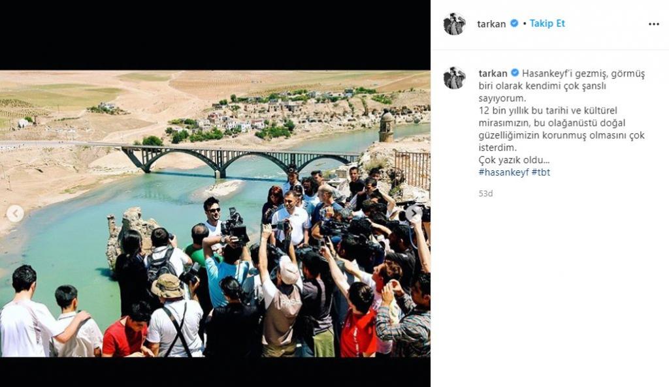Open the three-dot more options menu

(x=653, y=24)
